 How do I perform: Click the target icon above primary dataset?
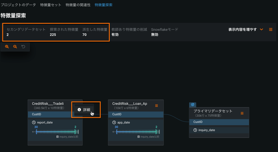click(x=193, y=105)
